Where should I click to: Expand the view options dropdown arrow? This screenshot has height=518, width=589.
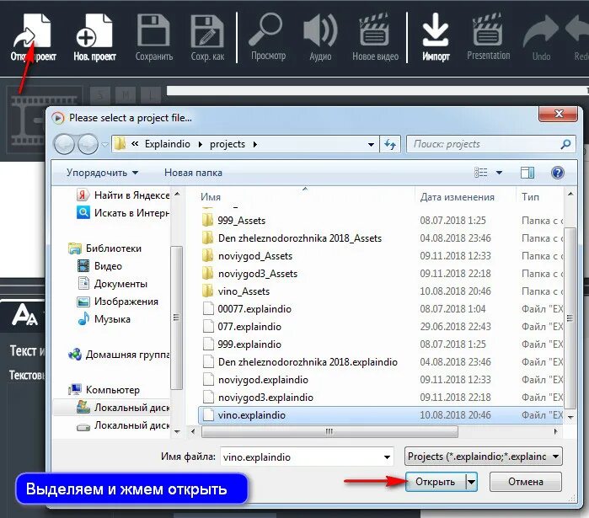coord(499,173)
